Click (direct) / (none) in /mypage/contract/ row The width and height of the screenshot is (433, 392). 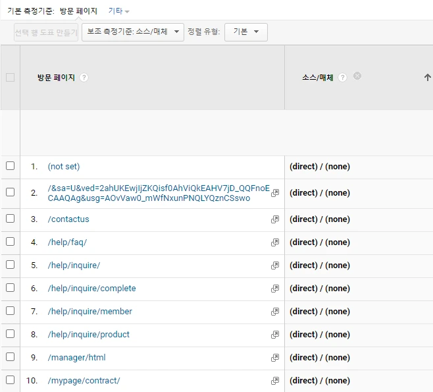pos(320,381)
